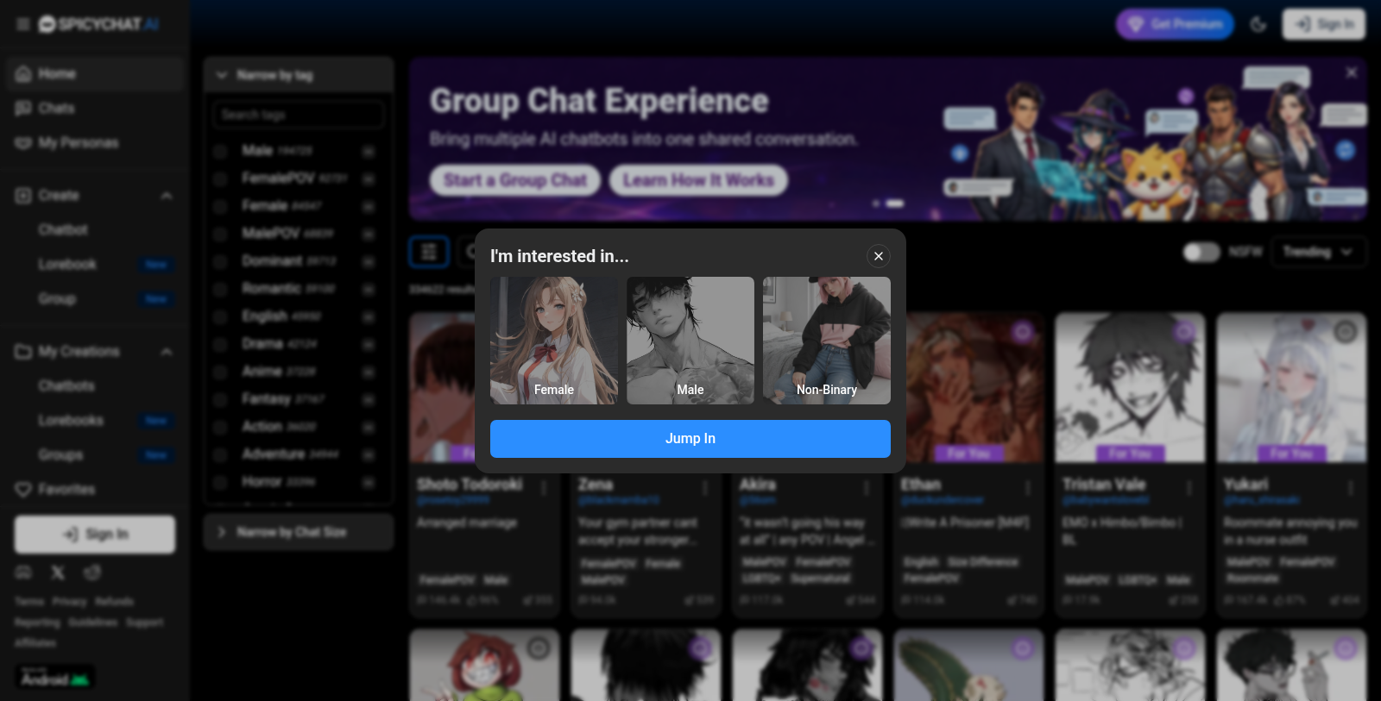Open options menu for Ethan card
This screenshot has height=701, width=1381.
(x=1028, y=488)
